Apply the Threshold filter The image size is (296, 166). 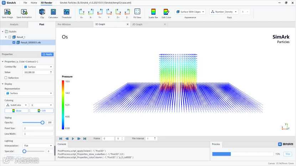(66, 14)
